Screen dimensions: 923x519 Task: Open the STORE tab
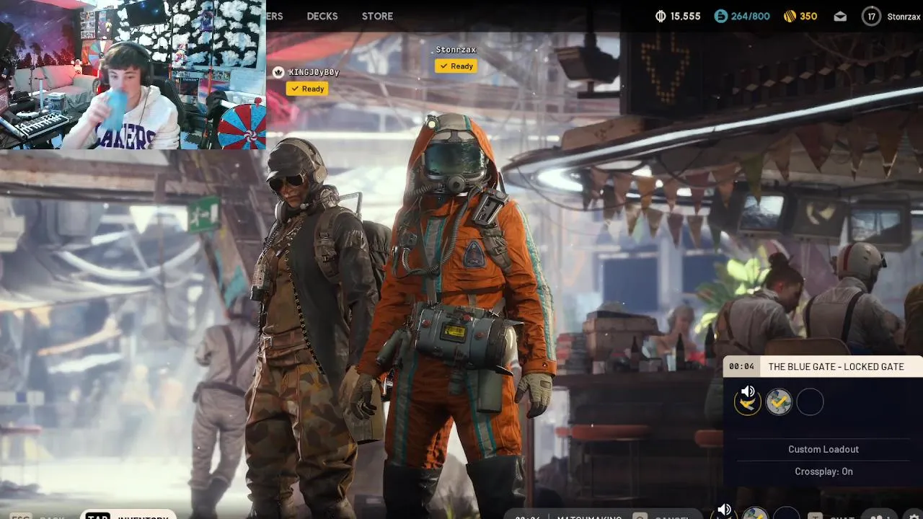pyautogui.click(x=377, y=16)
